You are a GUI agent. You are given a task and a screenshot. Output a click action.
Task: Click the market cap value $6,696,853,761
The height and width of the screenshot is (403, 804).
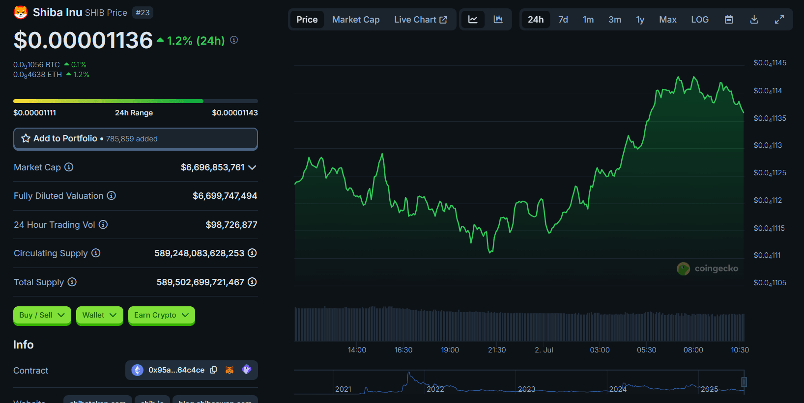point(212,167)
